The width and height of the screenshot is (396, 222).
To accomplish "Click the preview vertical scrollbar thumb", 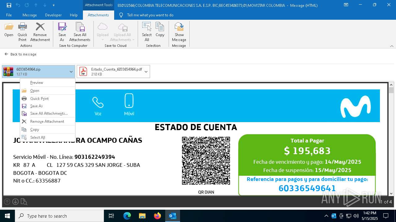I will click(x=391, y=90).
